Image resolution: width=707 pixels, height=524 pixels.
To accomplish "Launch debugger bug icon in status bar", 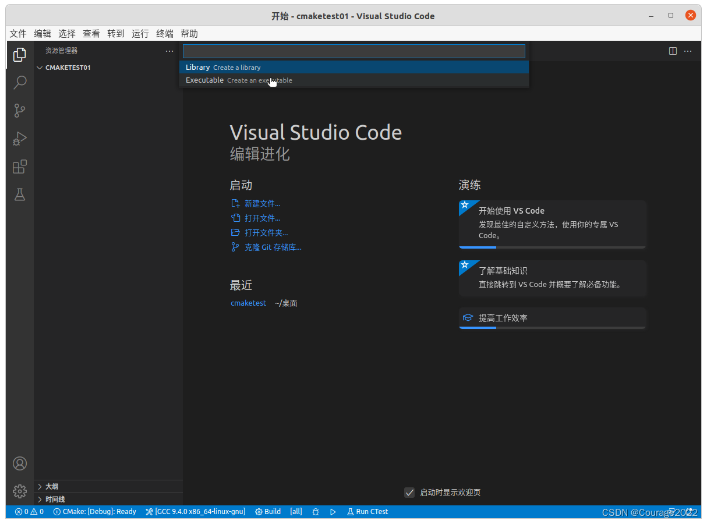I will [316, 512].
